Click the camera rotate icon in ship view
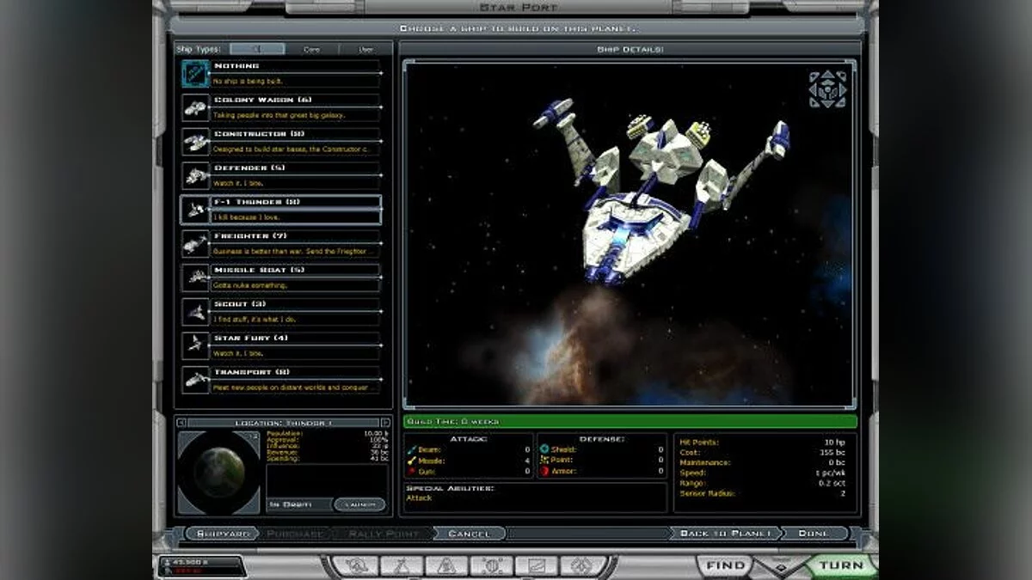The height and width of the screenshot is (580, 1032). coord(827,89)
